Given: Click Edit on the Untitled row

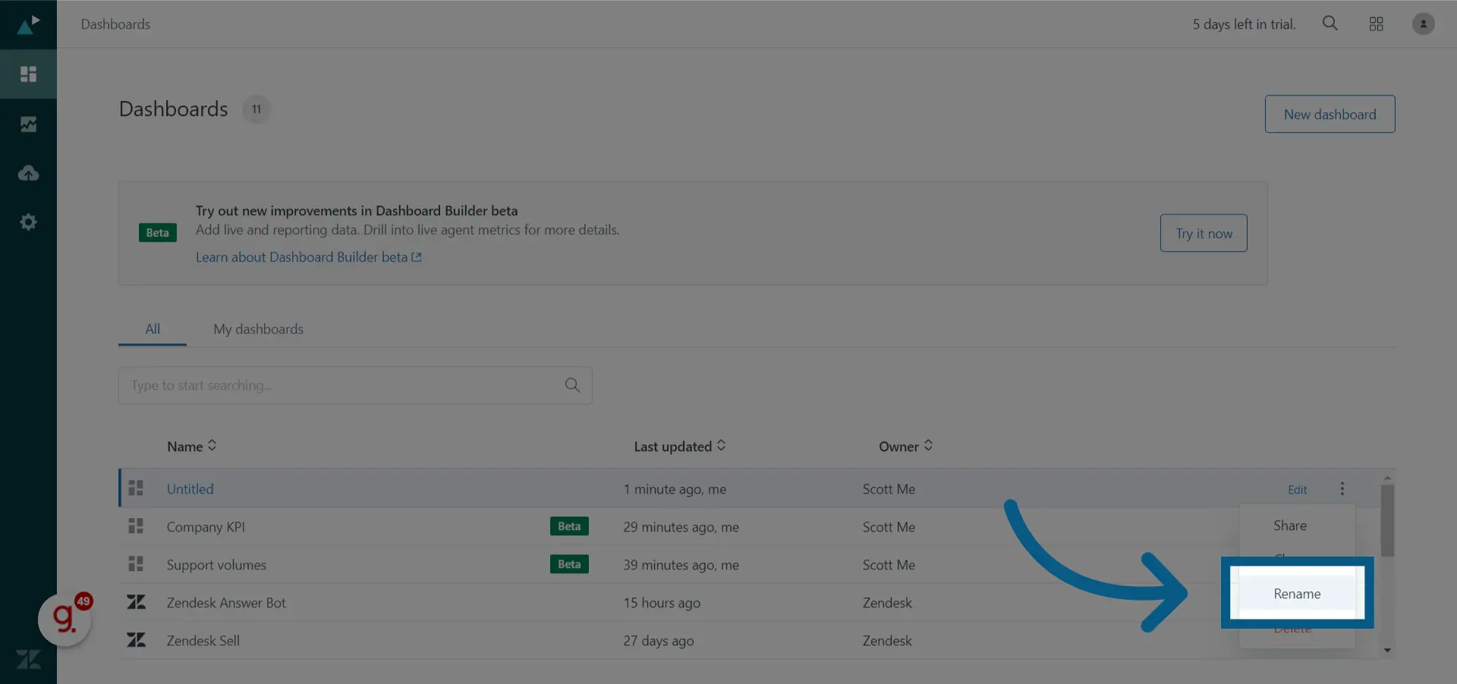Looking at the screenshot, I should pos(1297,489).
